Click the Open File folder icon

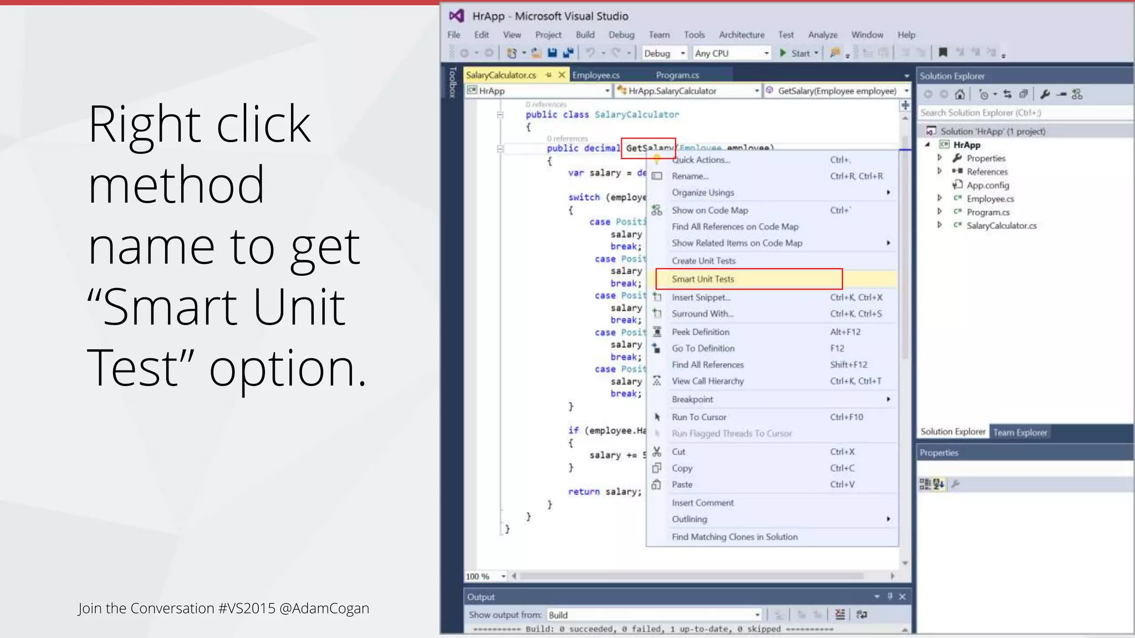click(x=536, y=53)
